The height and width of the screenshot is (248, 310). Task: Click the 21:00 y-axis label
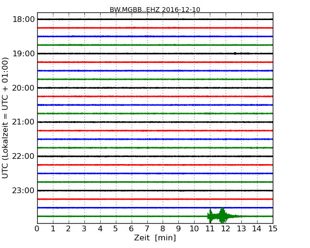point(23,122)
